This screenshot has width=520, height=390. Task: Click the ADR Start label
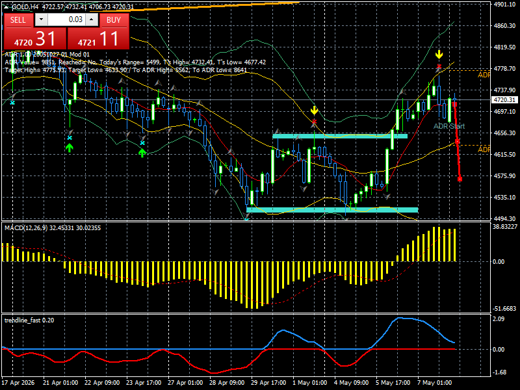click(x=449, y=126)
